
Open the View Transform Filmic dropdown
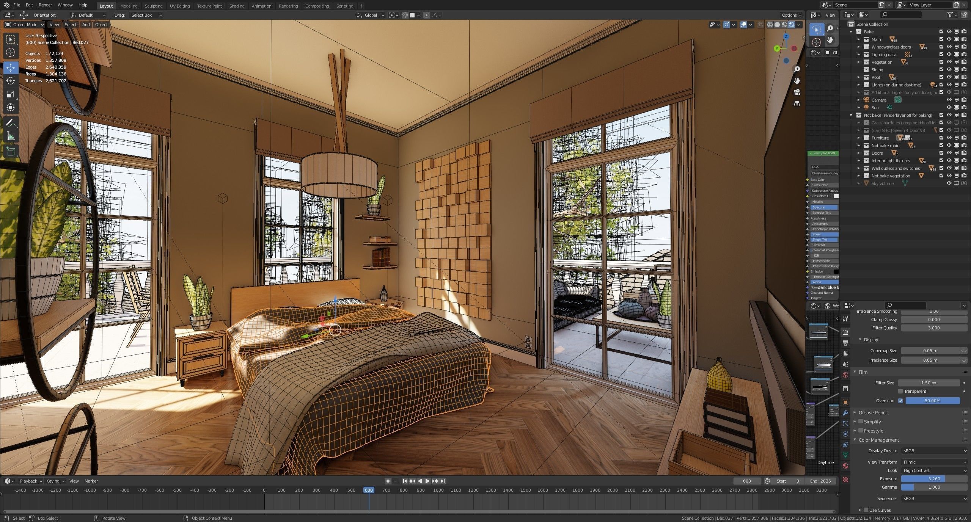(x=934, y=462)
